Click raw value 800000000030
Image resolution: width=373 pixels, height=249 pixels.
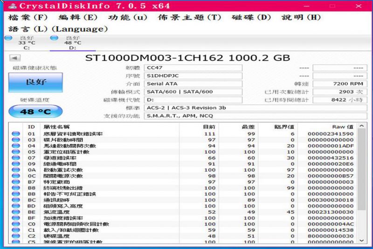click(331, 236)
